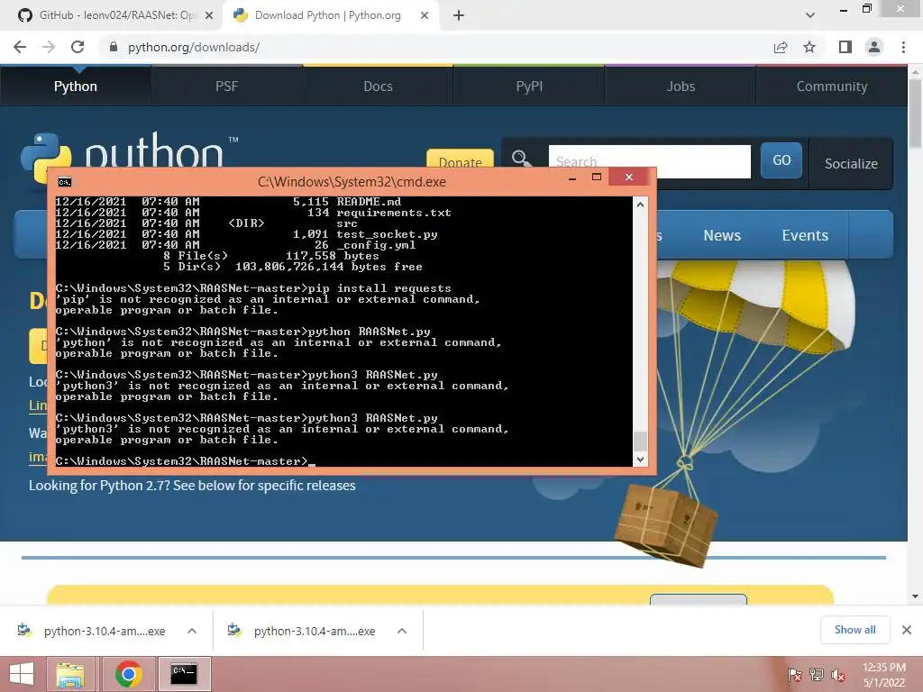Close the downloads bar
This screenshot has height=692, width=923.
[907, 630]
